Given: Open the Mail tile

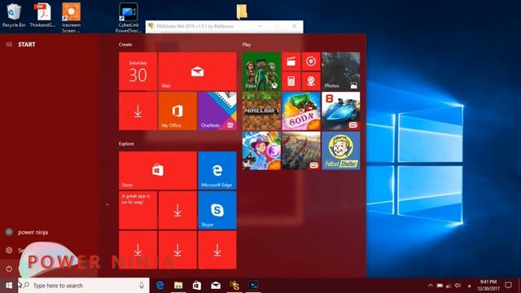Looking at the screenshot, I should (x=197, y=71).
